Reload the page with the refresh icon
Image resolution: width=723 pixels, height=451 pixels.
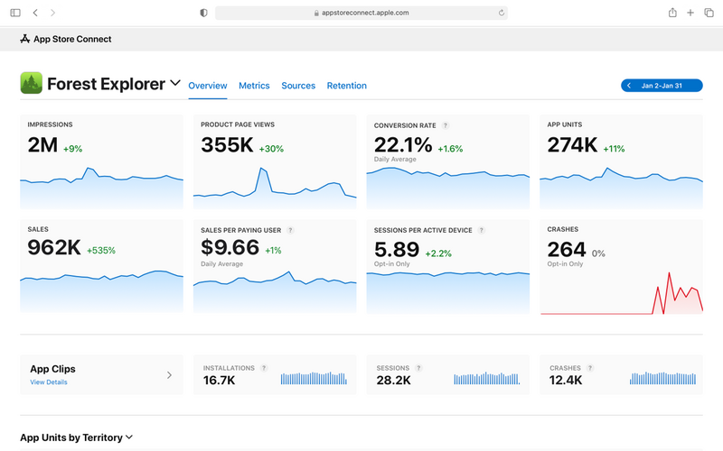point(502,13)
